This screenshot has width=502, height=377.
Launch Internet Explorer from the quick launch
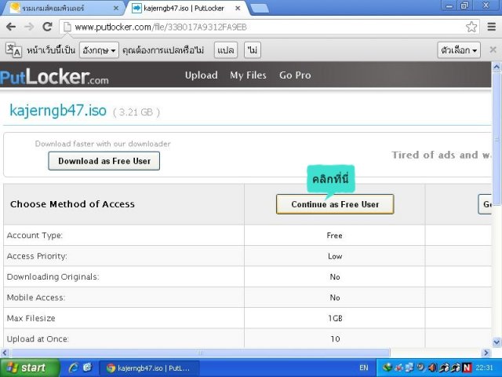pyautogui.click(x=73, y=368)
